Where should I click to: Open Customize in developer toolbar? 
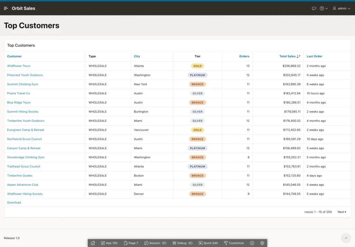pyautogui.click(x=234, y=243)
